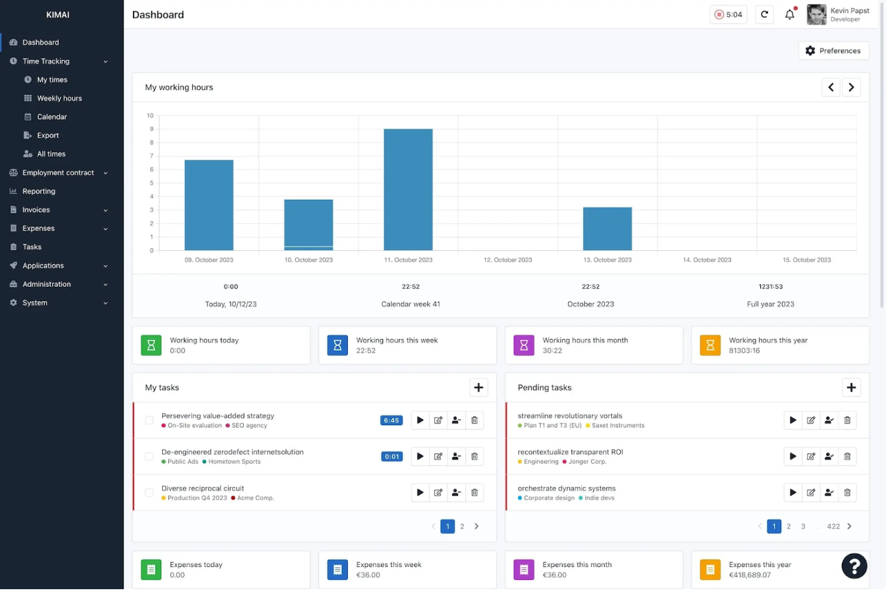Expand the Invoices section
Viewport: 886px width, 591px height.
pyautogui.click(x=35, y=210)
